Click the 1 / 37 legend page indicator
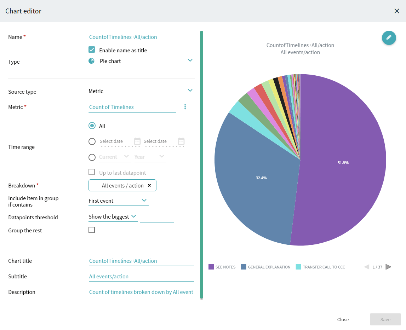 tap(377, 267)
